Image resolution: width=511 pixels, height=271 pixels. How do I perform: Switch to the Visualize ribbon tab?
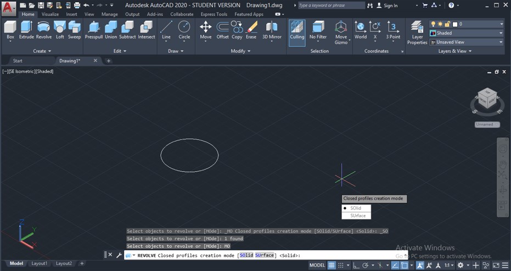[50, 14]
